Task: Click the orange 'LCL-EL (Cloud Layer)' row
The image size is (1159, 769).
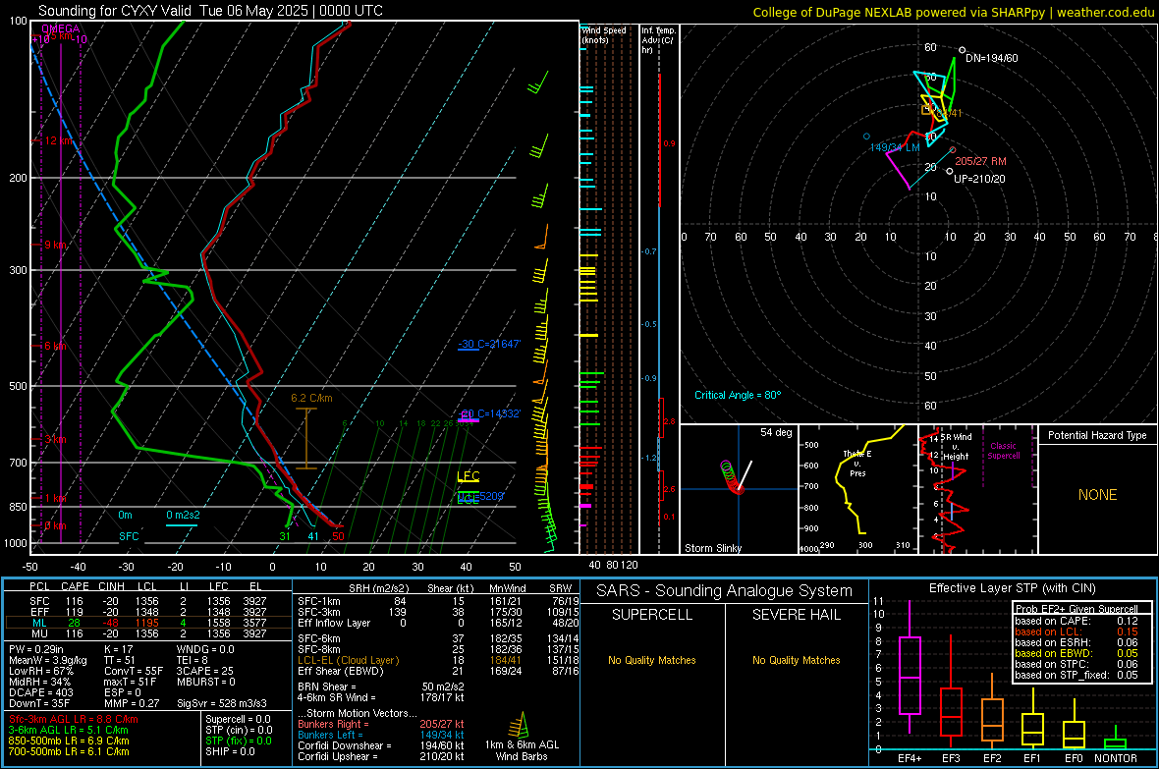Action: pyautogui.click(x=438, y=660)
